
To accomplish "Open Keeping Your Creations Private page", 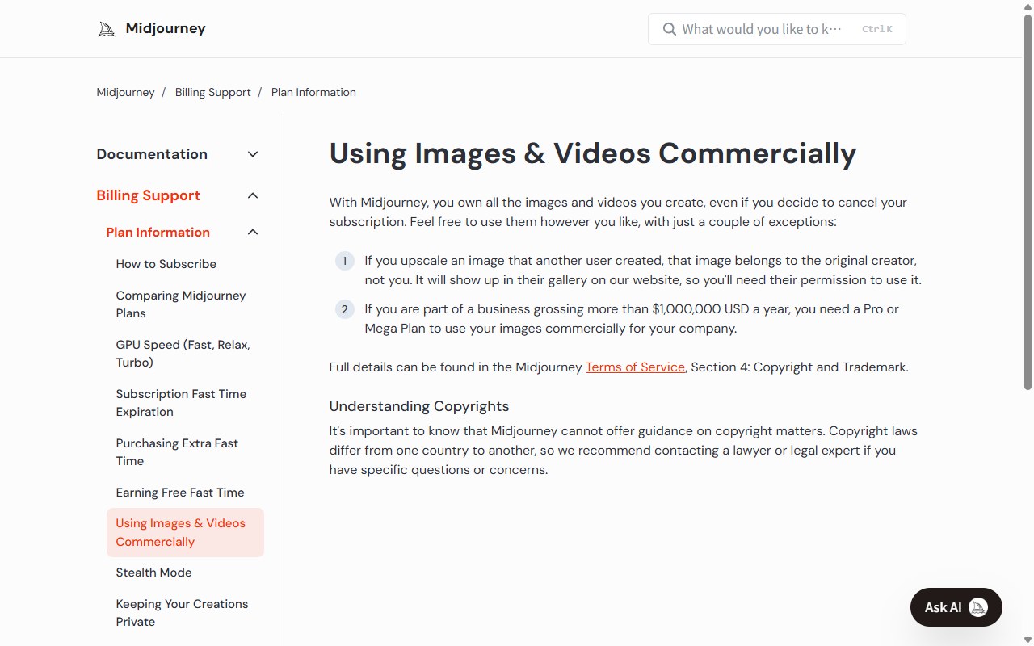I will click(x=182, y=613).
